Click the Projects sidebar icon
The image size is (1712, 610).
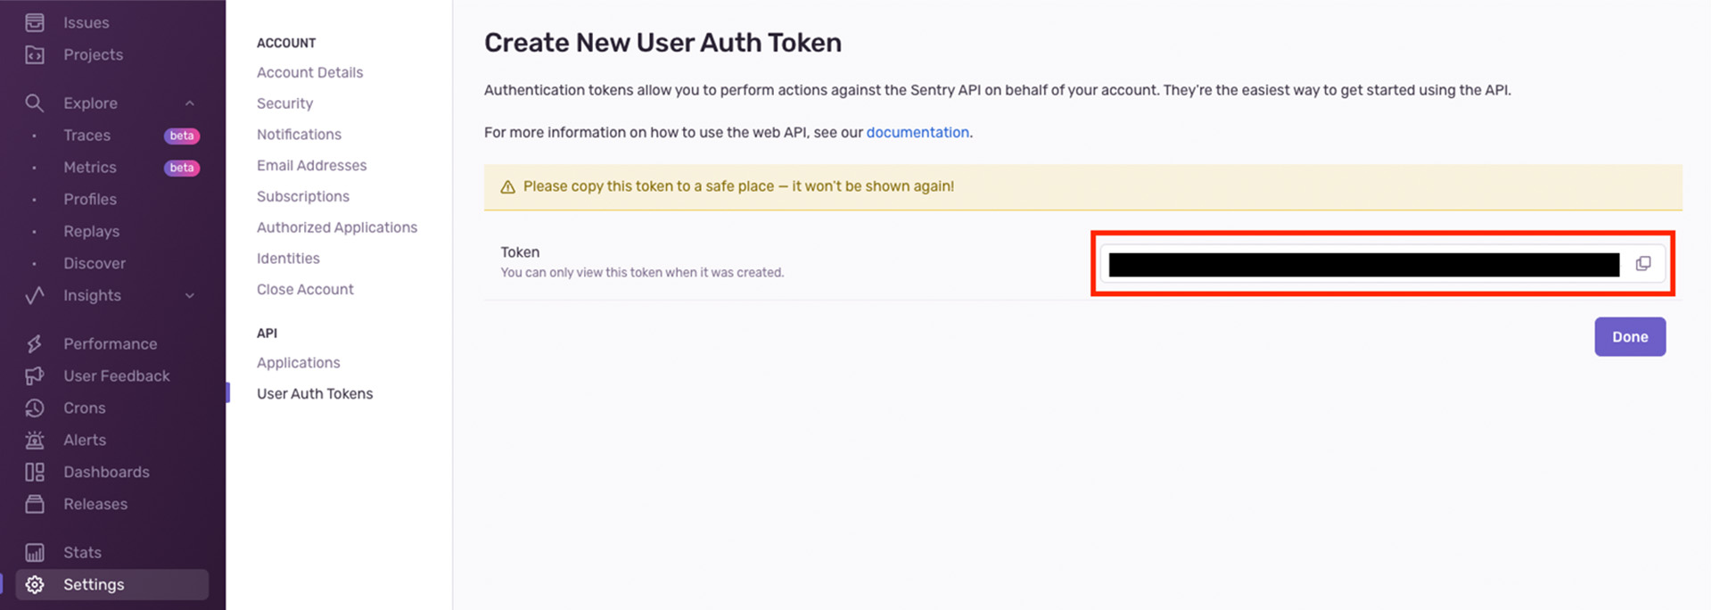click(35, 55)
